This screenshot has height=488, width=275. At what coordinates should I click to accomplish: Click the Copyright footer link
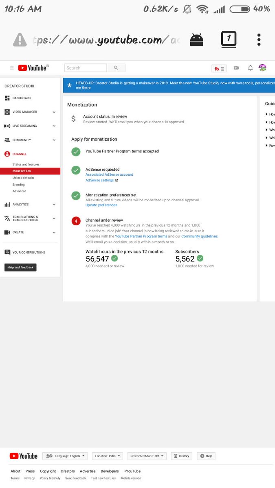pyautogui.click(x=48, y=471)
